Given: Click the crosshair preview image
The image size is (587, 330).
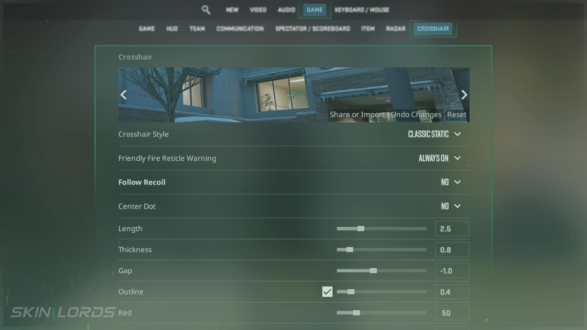Looking at the screenshot, I should [293, 95].
